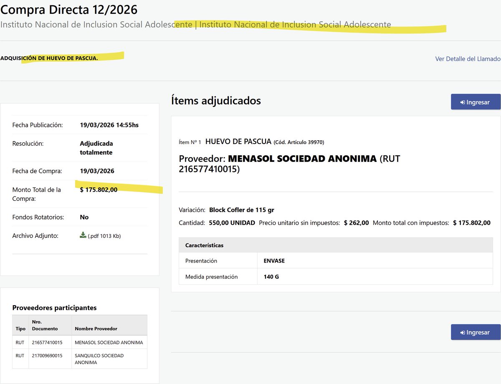Click Fecha de Compra value 19/03/2026

click(97, 171)
